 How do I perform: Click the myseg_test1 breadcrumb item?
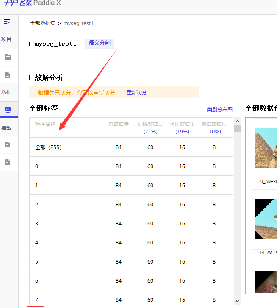coord(78,23)
